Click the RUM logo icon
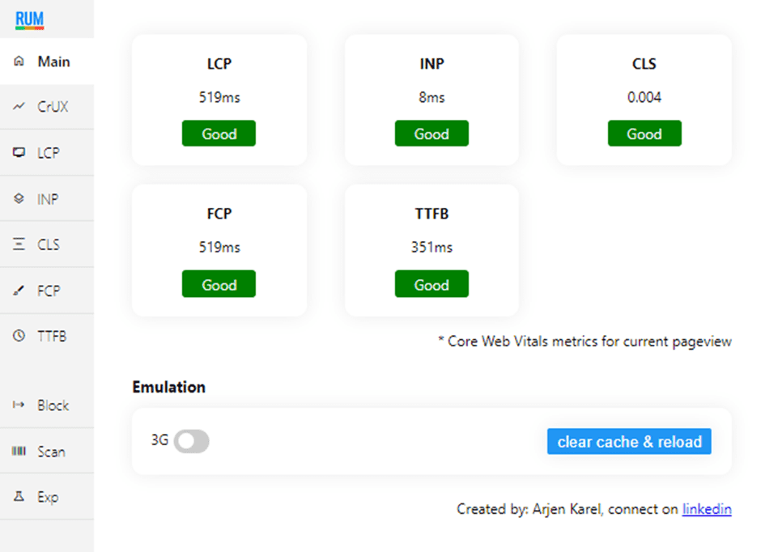This screenshot has width=765, height=552. pos(29,20)
